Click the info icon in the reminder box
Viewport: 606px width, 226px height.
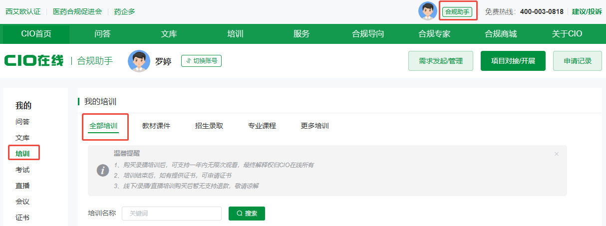tap(103, 170)
